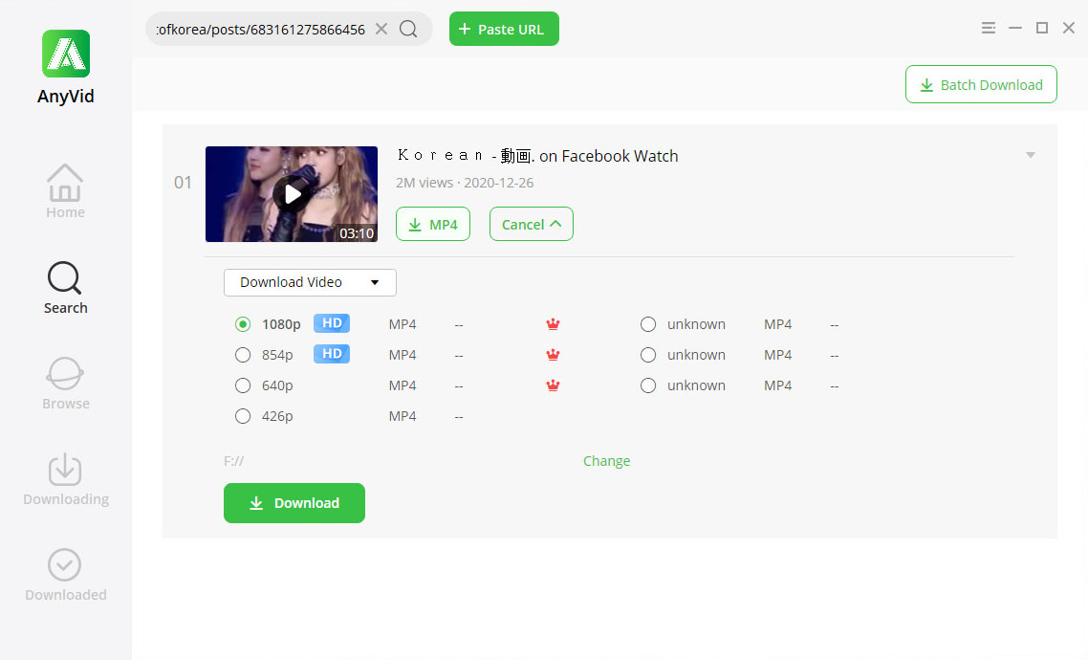The image size is (1088, 660).
Task: Click the magnifier search icon in URL bar
Action: click(x=408, y=29)
